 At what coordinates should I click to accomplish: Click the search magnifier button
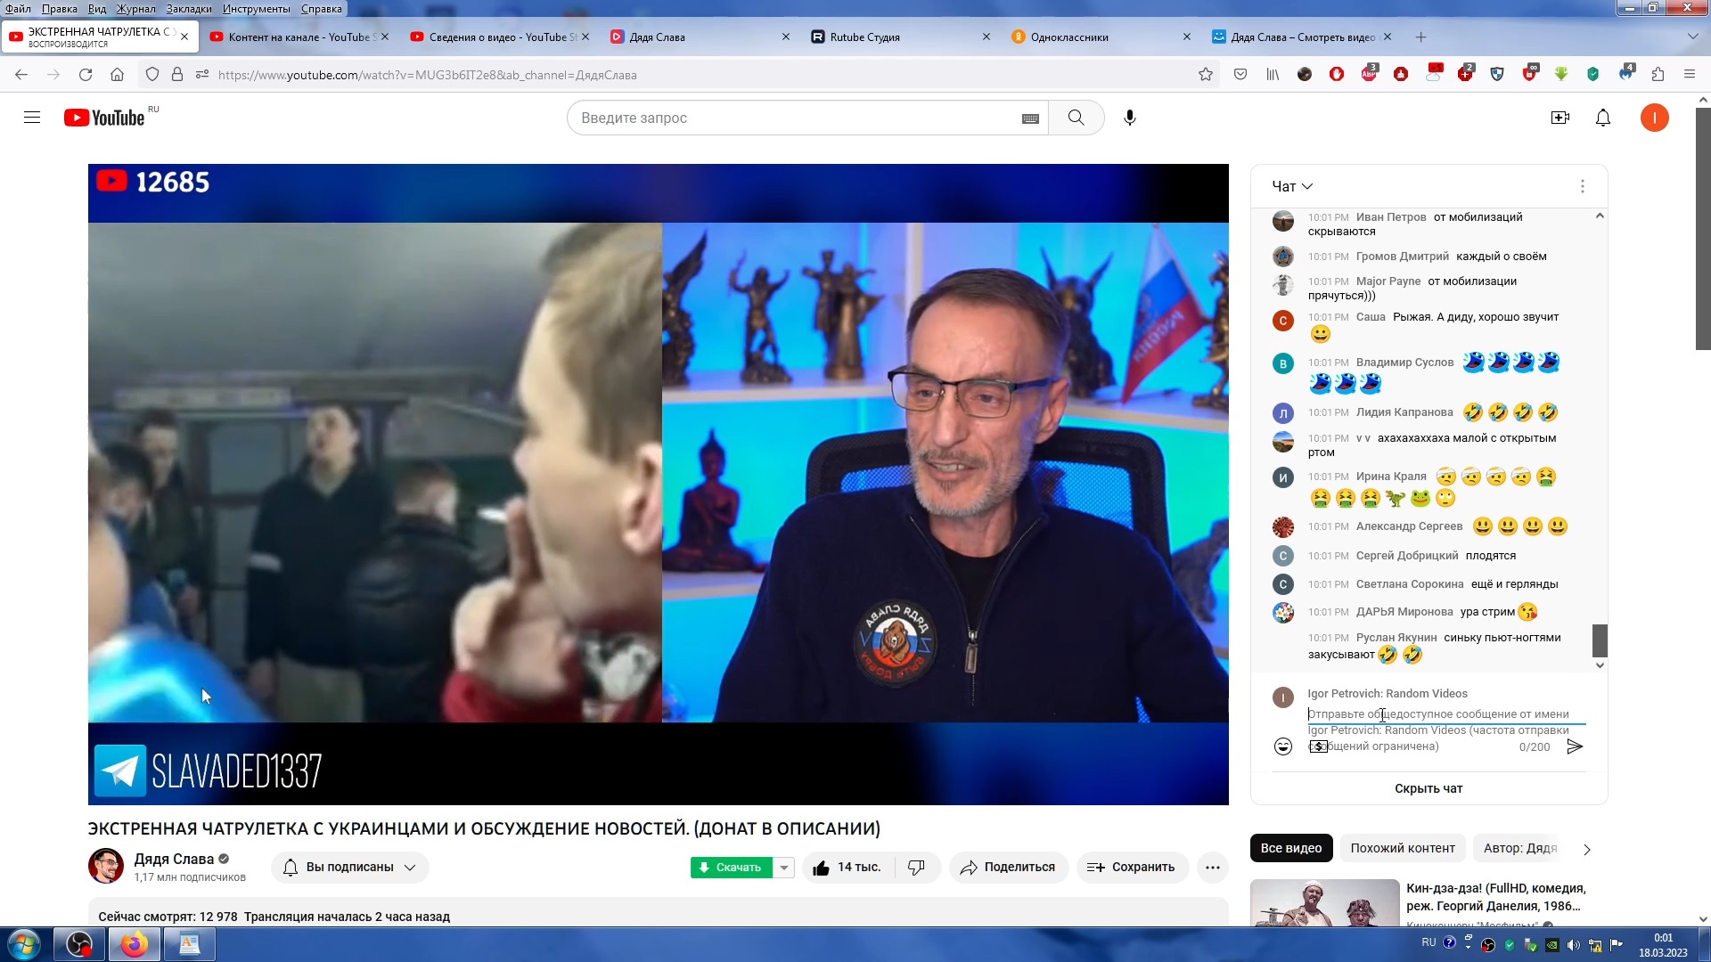1076,118
